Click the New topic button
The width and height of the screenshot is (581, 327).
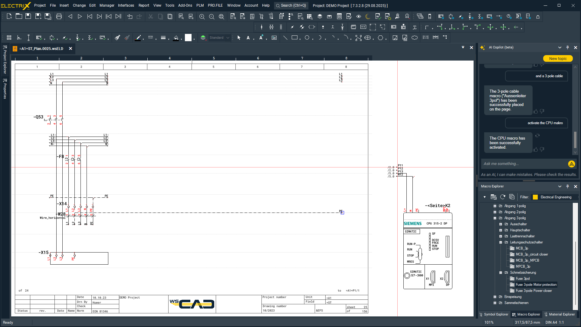pyautogui.click(x=558, y=58)
